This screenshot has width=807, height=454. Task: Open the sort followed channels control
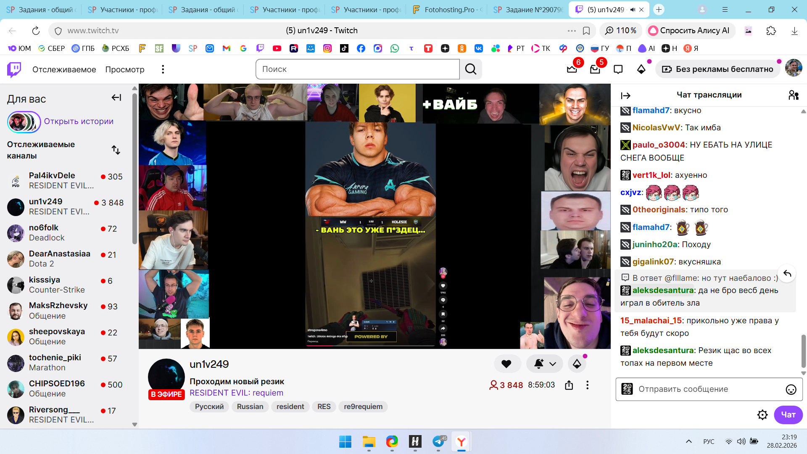116,150
